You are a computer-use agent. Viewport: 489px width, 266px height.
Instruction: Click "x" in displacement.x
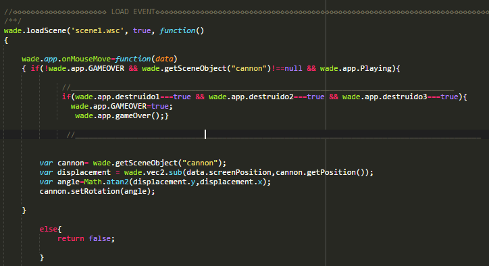[260, 182]
